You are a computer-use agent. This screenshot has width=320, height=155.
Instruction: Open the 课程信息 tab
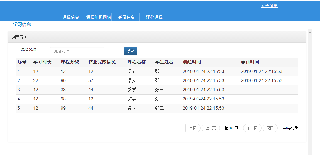pyautogui.click(x=71, y=17)
